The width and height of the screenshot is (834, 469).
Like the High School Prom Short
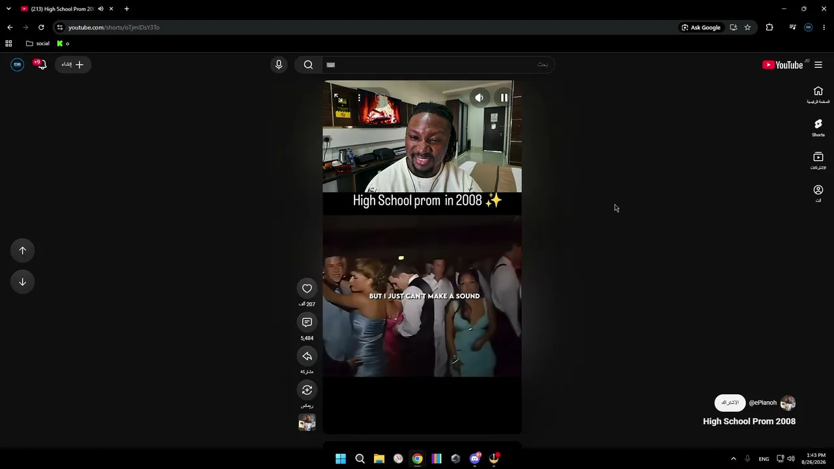tap(307, 289)
